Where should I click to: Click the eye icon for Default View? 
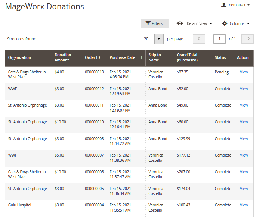tap(180, 23)
